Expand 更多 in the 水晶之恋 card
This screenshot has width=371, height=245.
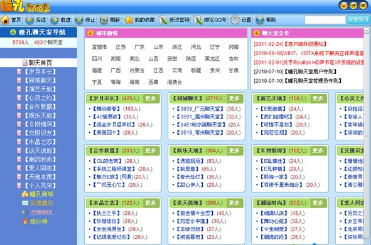151,203
